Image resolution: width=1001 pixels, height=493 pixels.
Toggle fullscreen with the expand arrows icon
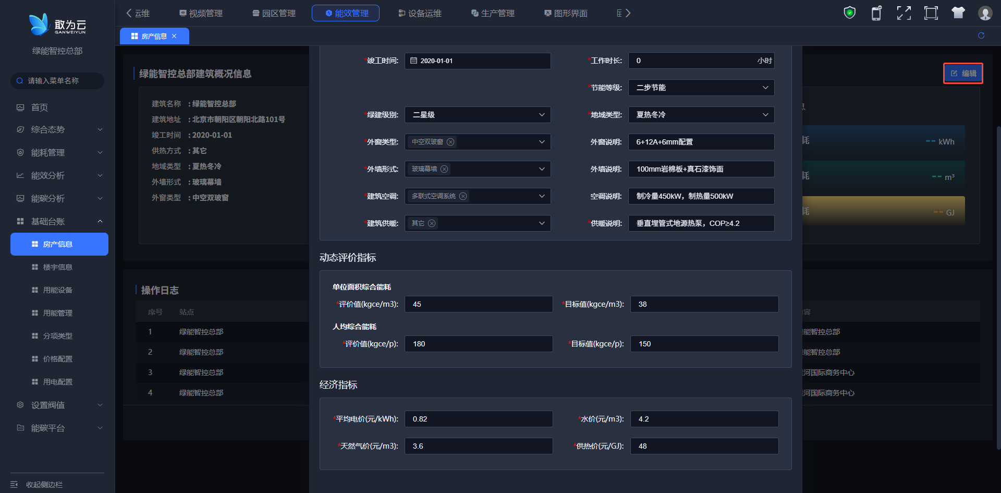pos(904,13)
